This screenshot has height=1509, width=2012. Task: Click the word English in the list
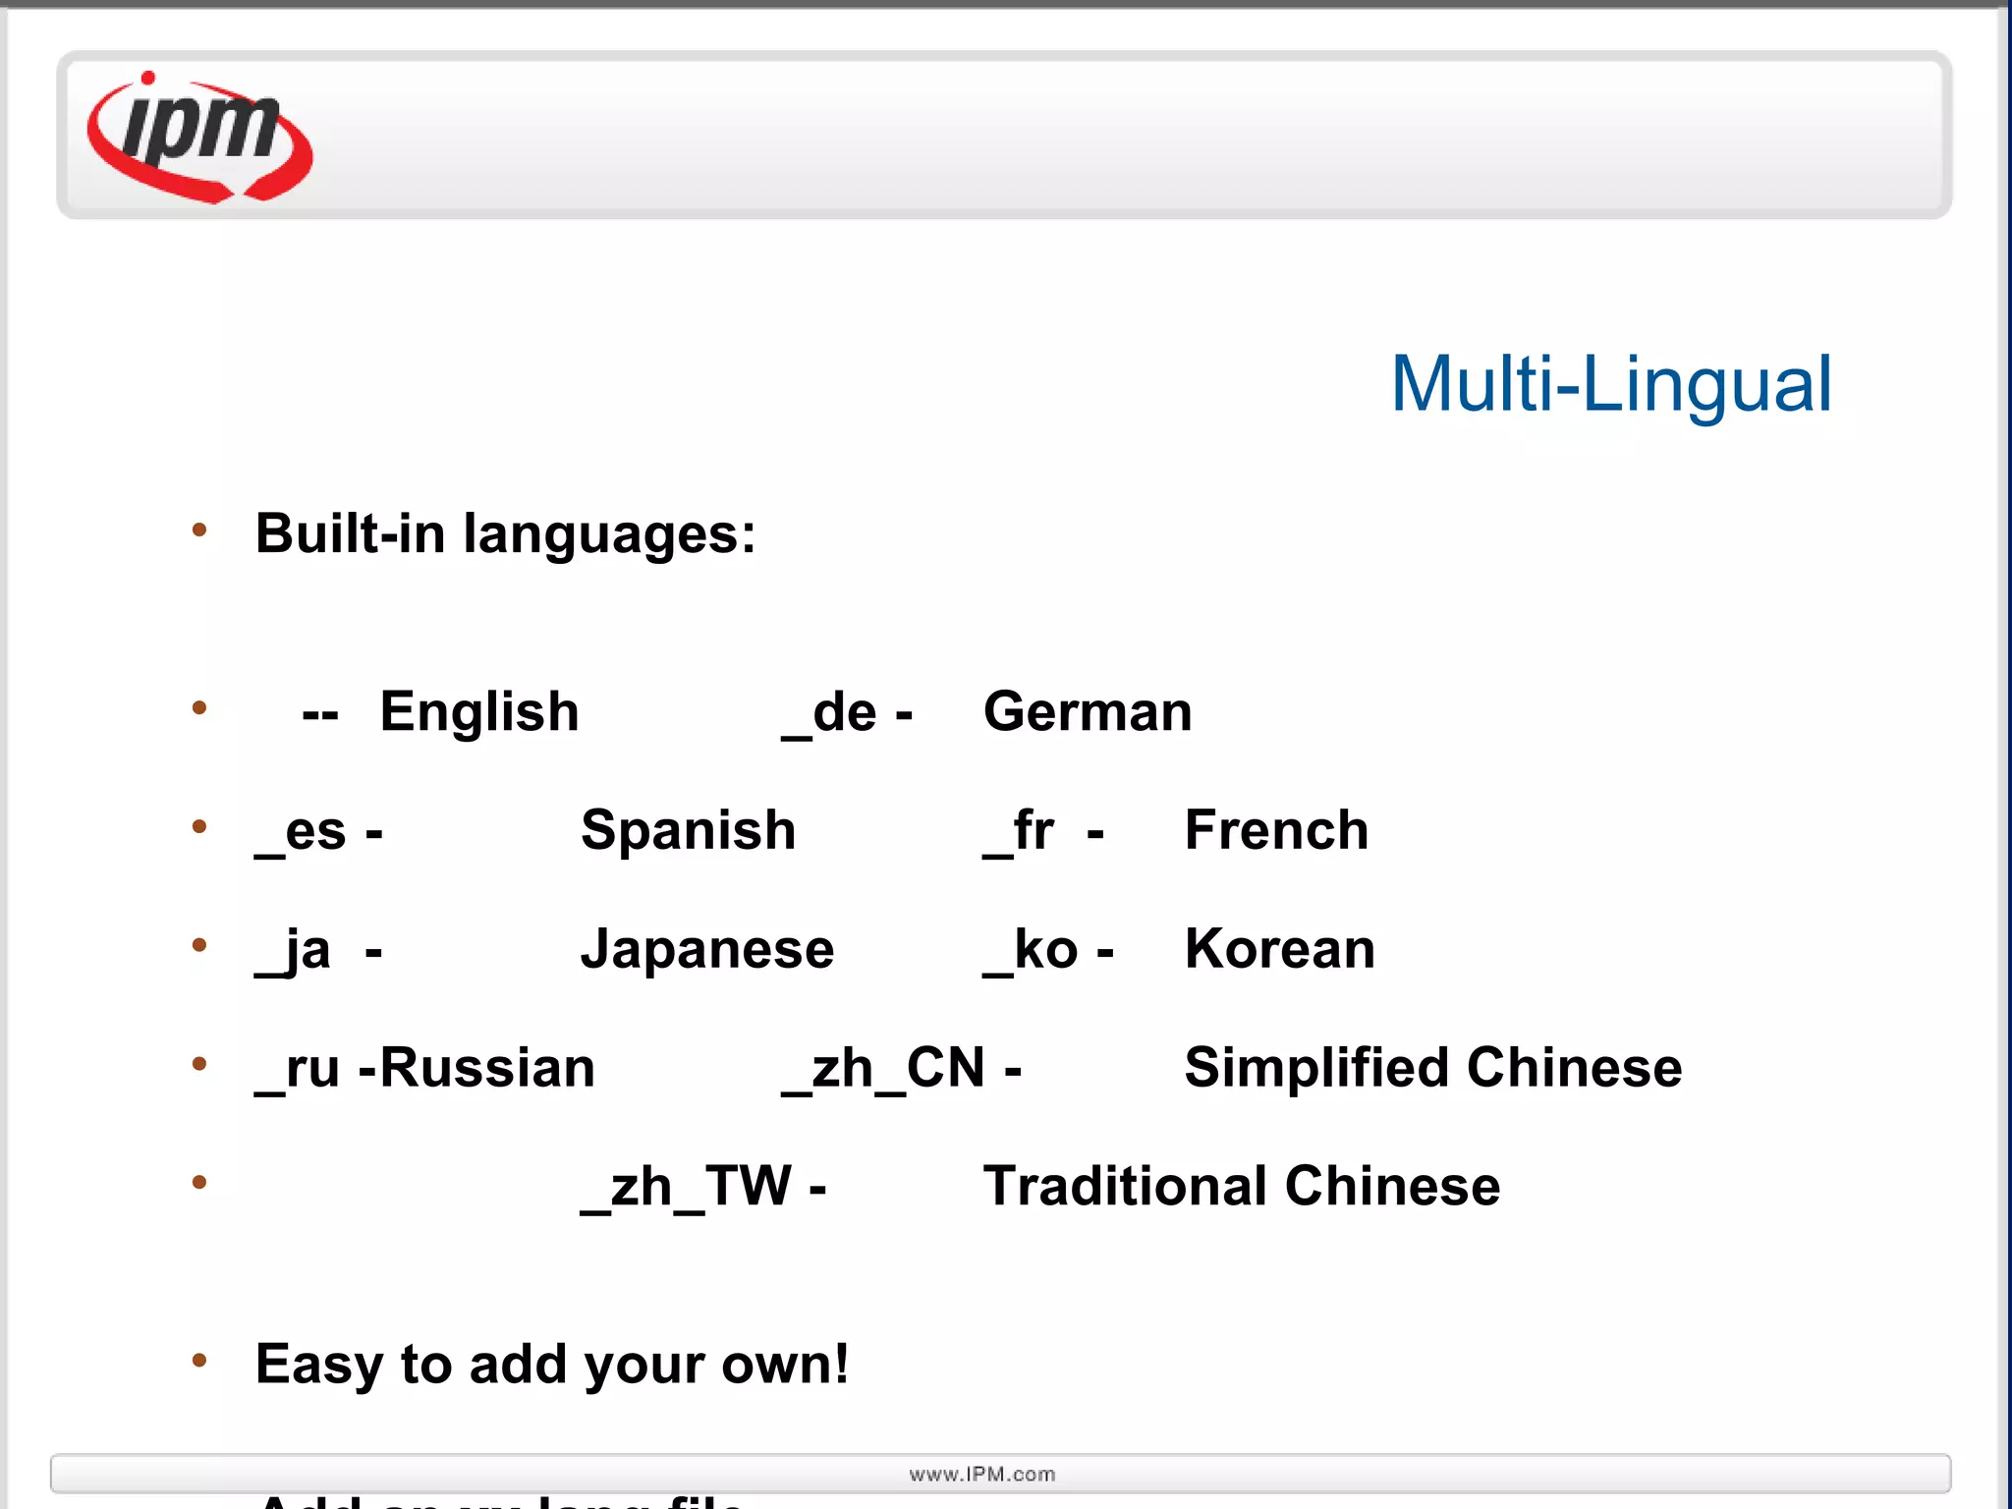click(x=479, y=713)
